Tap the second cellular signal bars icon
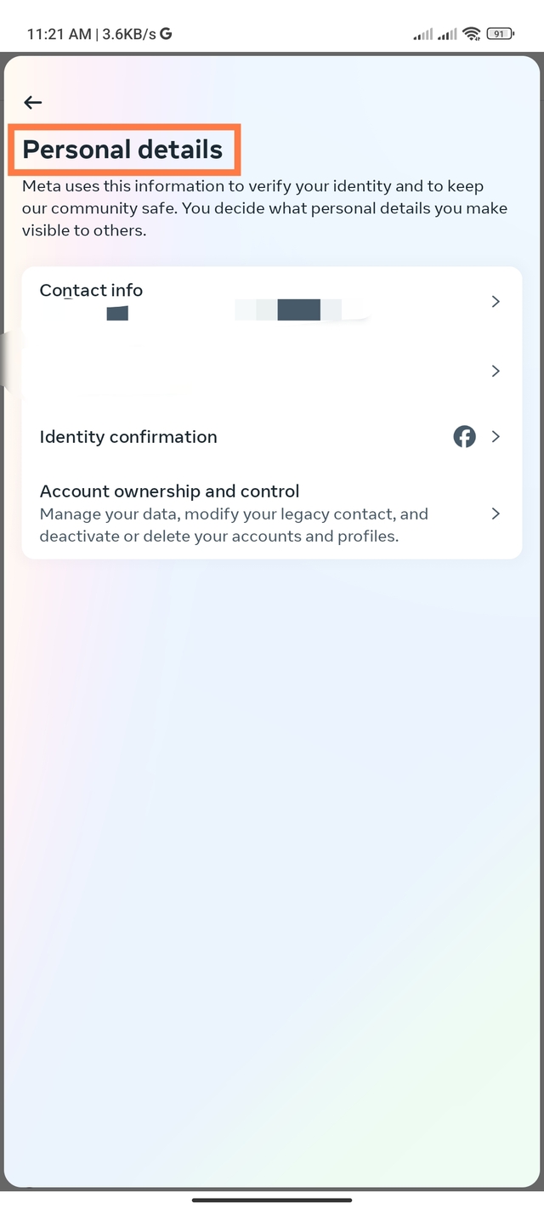Viewport: 544px width, 1209px height. click(x=447, y=34)
